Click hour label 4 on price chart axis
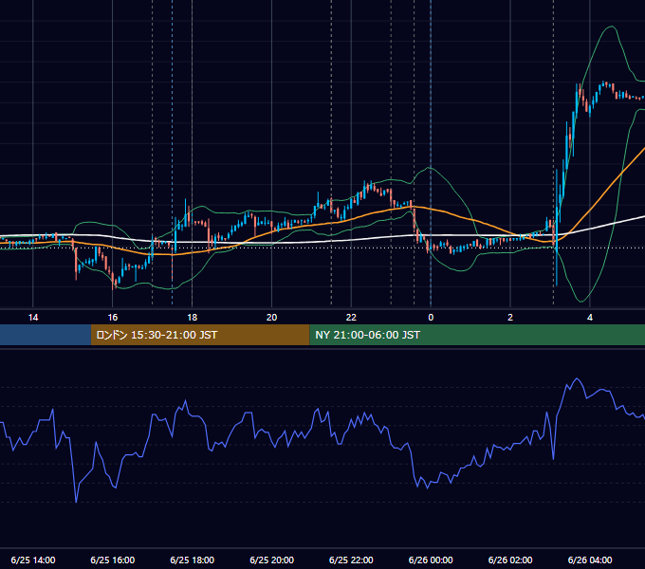The height and width of the screenshot is (569, 645). coord(590,318)
